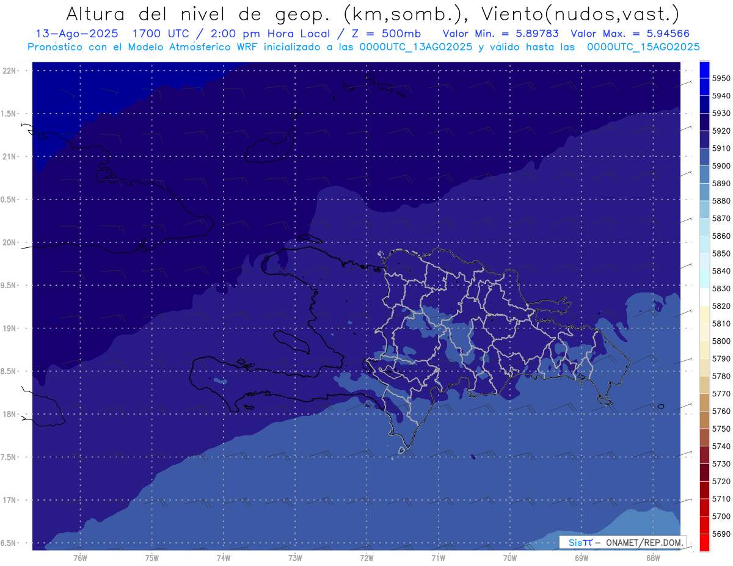Click the legend label "5760"
This screenshot has height=566, width=733.
point(721,411)
